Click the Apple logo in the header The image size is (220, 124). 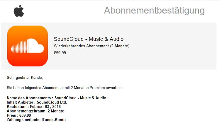pyautogui.click(x=18, y=11)
